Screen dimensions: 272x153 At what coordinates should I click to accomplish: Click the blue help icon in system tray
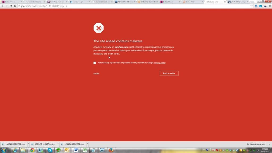point(207,150)
